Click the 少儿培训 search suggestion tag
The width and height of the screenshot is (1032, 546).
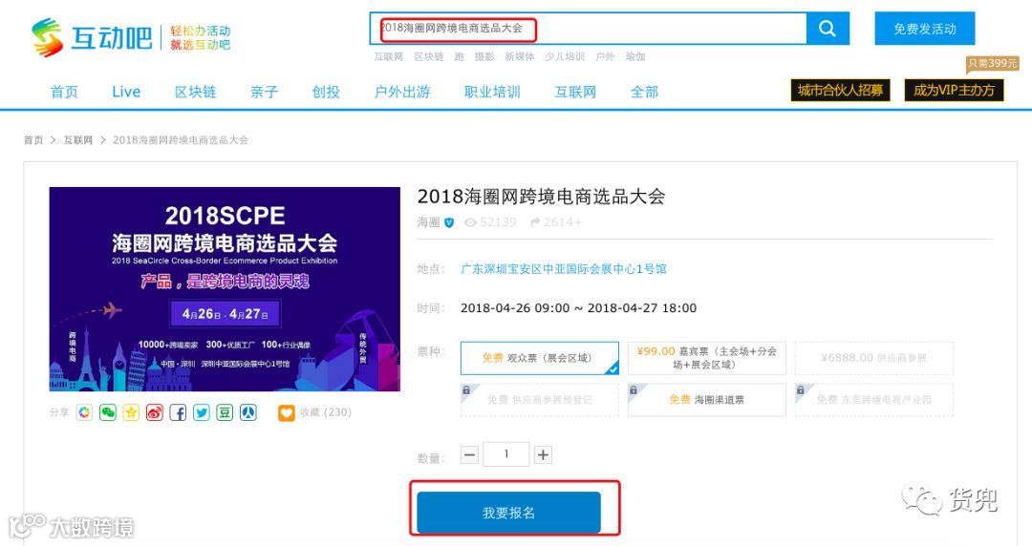pos(565,56)
